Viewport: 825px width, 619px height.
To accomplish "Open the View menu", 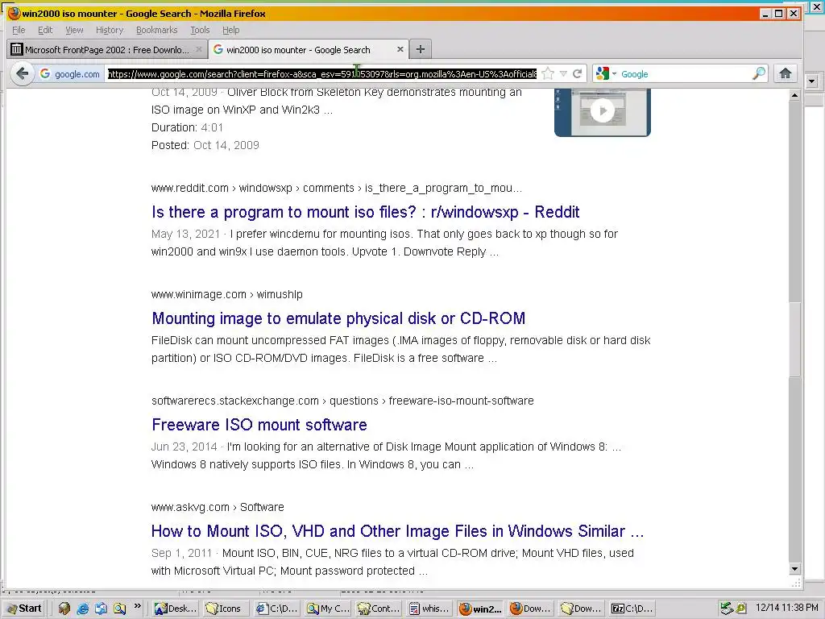I will 74,30.
